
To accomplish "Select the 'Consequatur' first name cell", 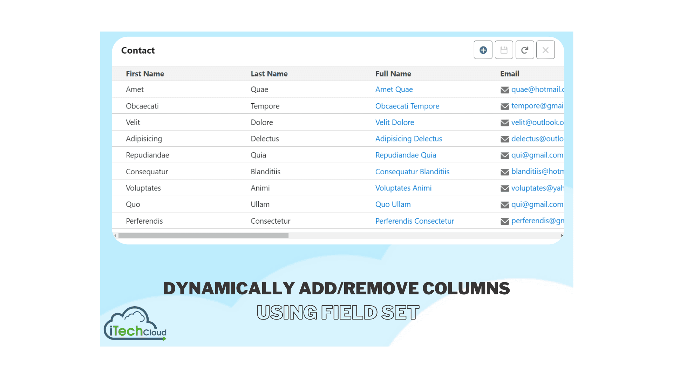I will pos(147,172).
